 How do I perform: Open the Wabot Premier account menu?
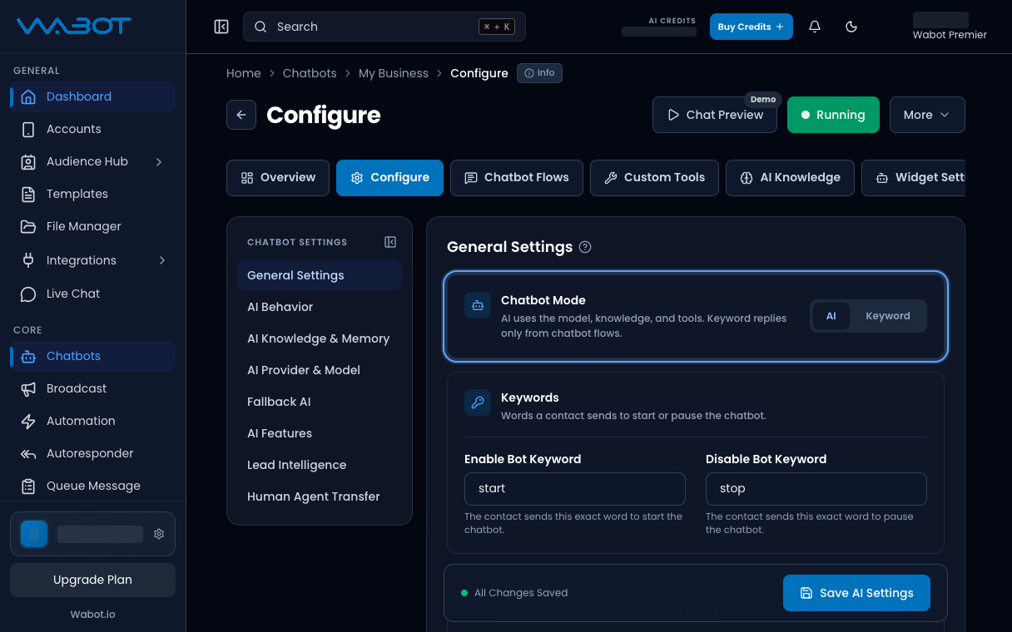[x=950, y=27]
